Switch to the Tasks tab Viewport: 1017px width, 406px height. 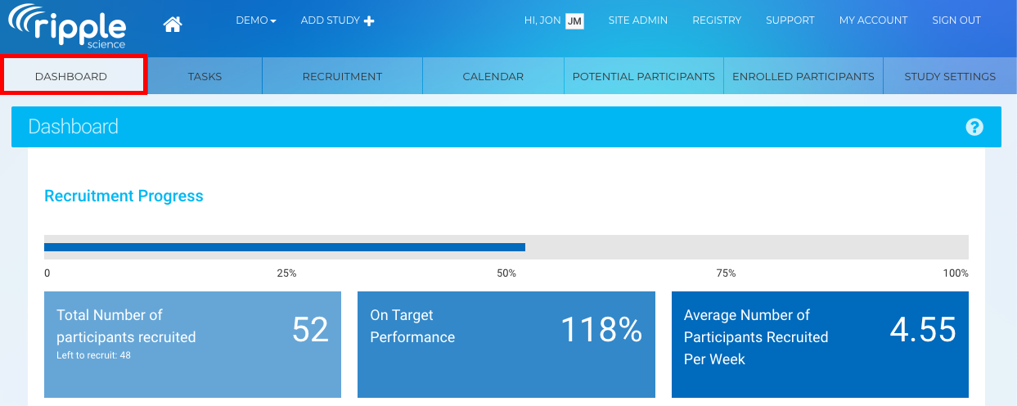[205, 76]
